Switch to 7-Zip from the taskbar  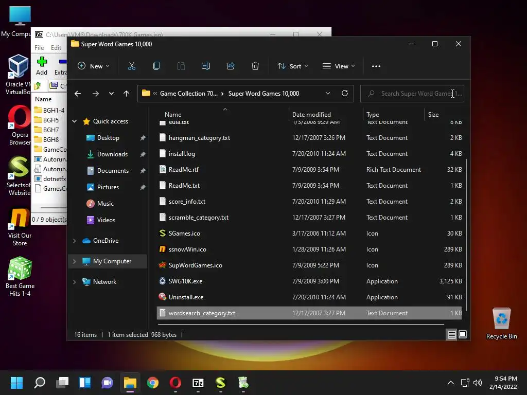198,383
